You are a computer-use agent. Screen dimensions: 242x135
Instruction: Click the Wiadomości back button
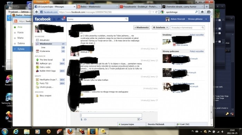(x=141, y=27)
